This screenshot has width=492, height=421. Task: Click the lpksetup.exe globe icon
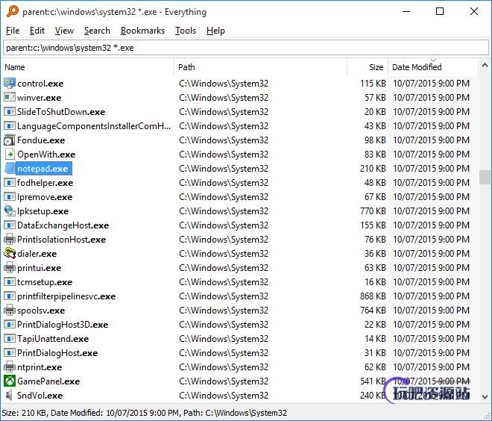coord(10,211)
